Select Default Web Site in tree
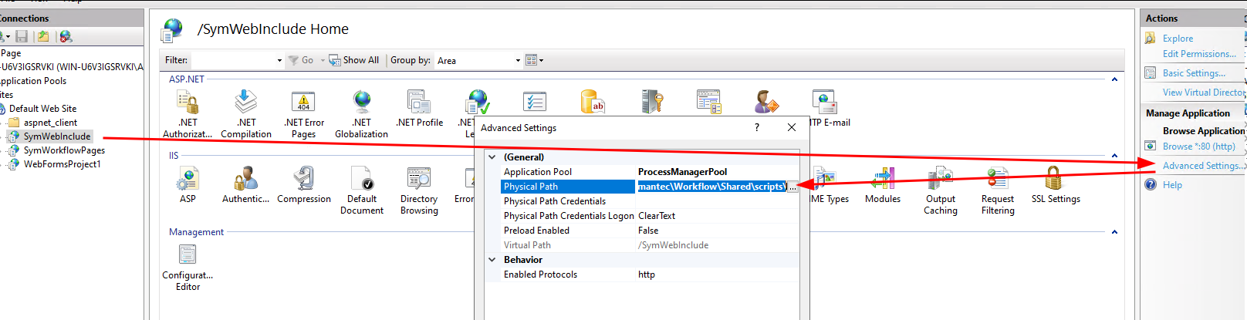The image size is (1247, 320). [x=42, y=109]
